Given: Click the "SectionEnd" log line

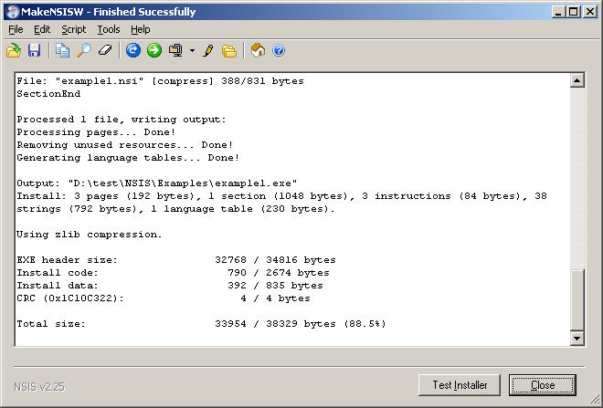Looking at the screenshot, I should (48, 94).
